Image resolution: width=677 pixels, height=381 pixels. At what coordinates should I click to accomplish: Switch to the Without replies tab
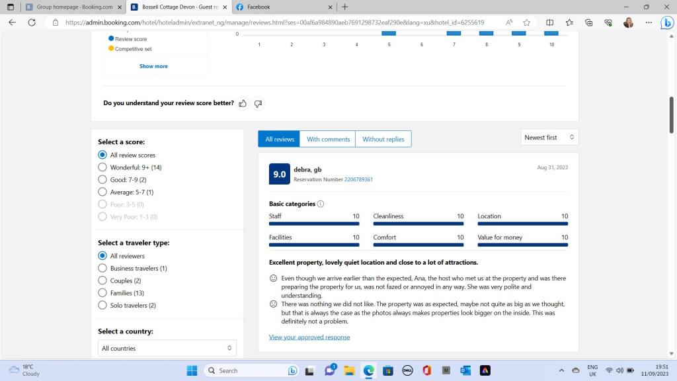pos(383,139)
